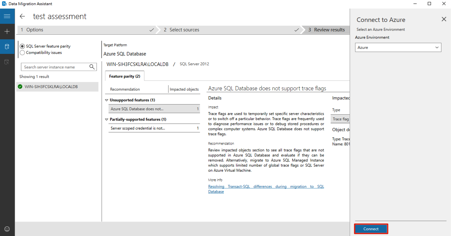The image size is (451, 236).
Task: Click in Search server instance name field
Action: pyautogui.click(x=59, y=67)
